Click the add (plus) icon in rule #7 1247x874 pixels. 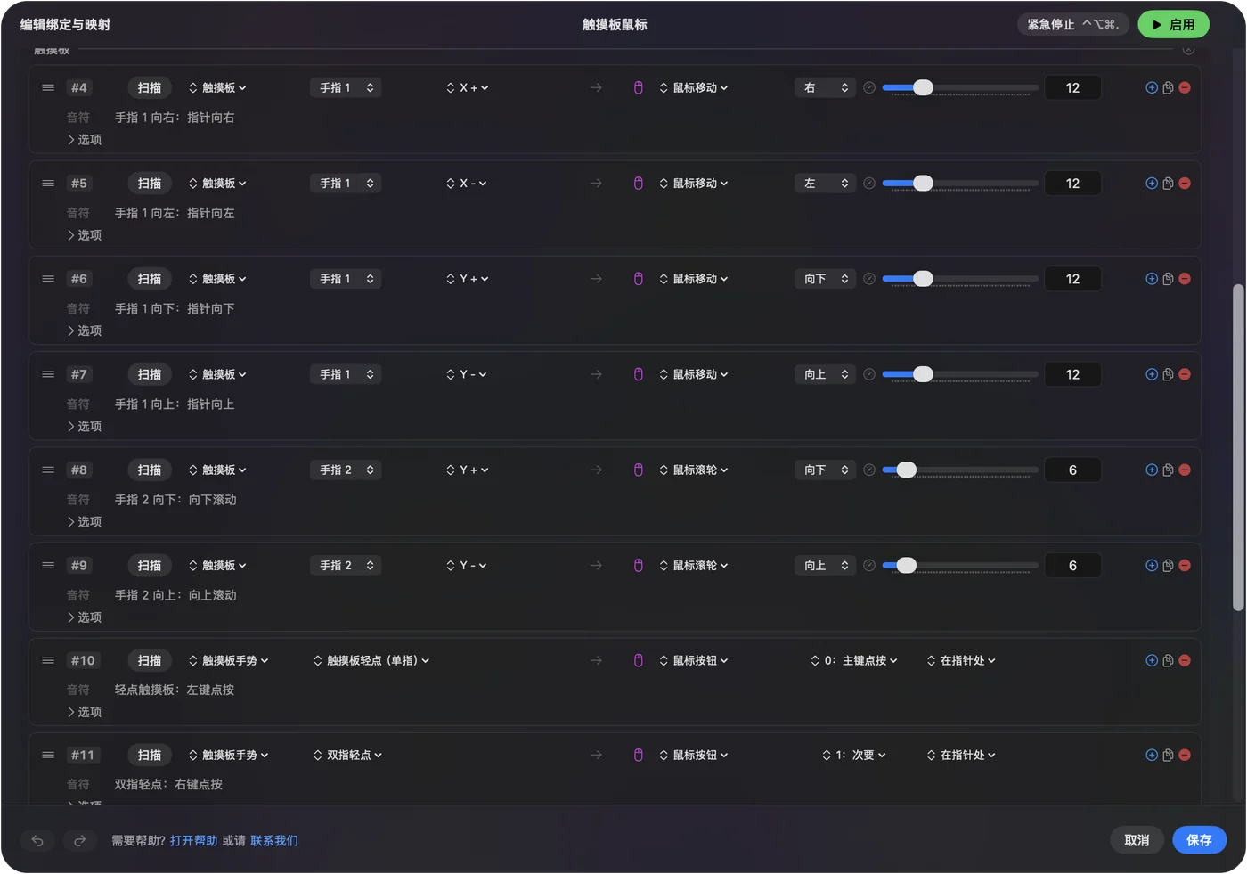coord(1152,374)
